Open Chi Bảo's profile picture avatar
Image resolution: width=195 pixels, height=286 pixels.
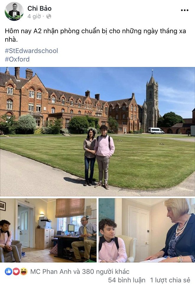(x=14, y=12)
